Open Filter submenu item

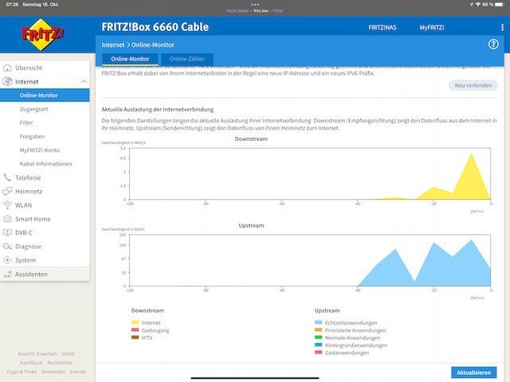(26, 123)
